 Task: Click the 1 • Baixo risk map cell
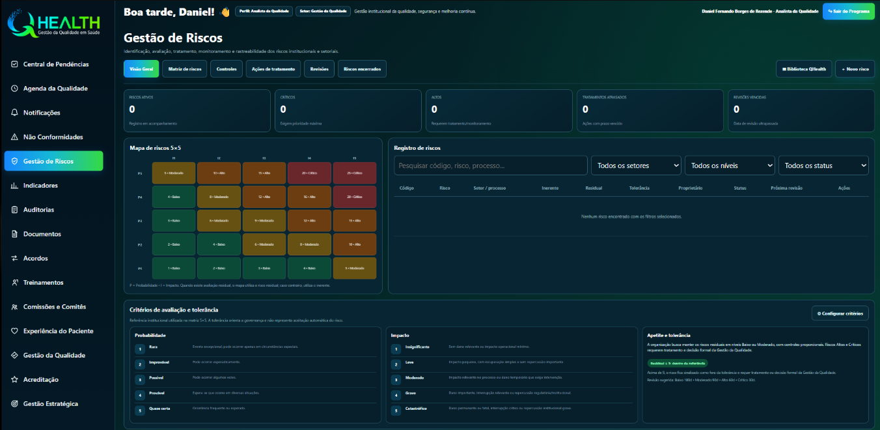pyautogui.click(x=173, y=268)
